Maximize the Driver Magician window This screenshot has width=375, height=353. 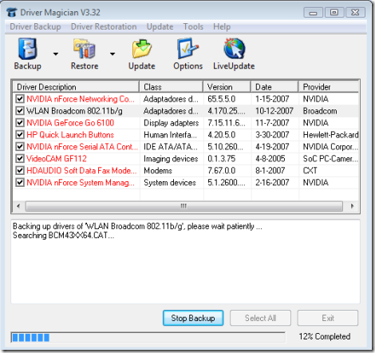click(334, 13)
